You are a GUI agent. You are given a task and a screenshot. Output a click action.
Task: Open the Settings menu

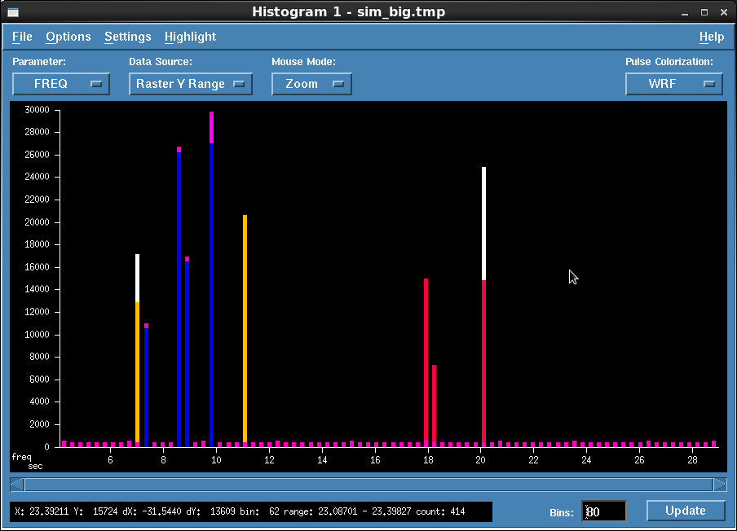pyautogui.click(x=128, y=37)
